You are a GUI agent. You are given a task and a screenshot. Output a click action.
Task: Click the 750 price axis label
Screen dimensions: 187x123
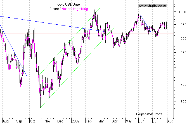click(x=183, y=84)
